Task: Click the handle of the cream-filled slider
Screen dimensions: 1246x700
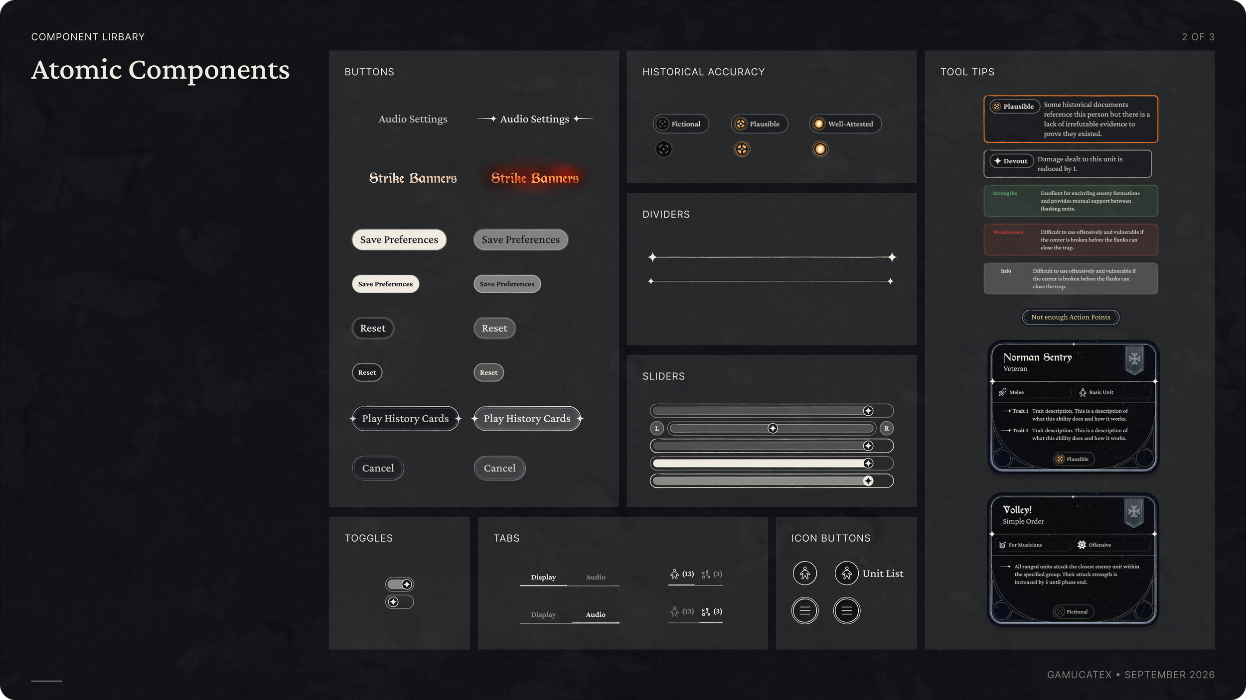Action: 868,464
